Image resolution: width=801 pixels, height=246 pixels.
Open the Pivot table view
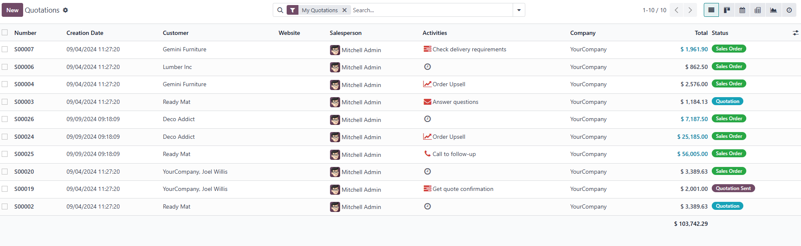758,10
